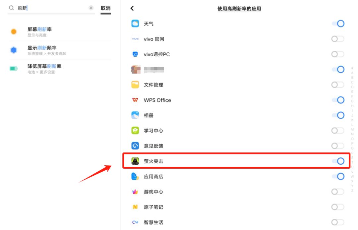Open the 显示刷新频率 search result
358x230 pixels.
point(60,50)
